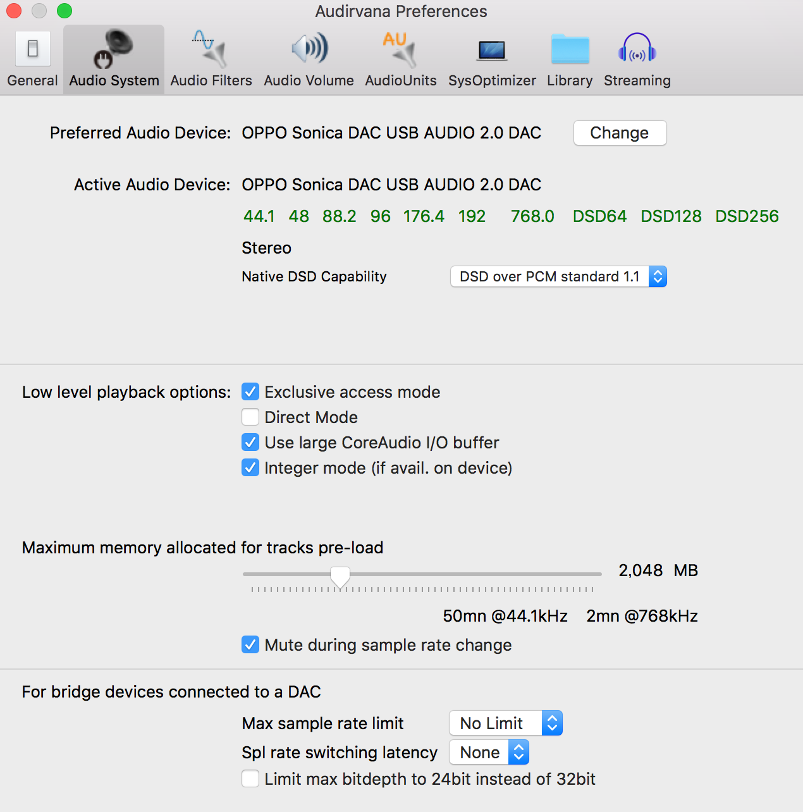Click the Change audio device button
803x812 pixels.
click(620, 133)
